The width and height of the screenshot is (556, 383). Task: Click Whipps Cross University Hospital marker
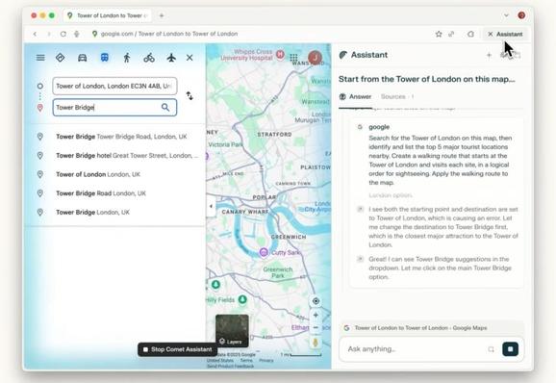280,55
